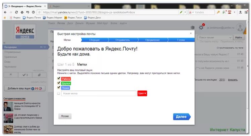Screen dimensions: 251x136
Task: Click the key password icon in toolbar
Action: [218, 12]
